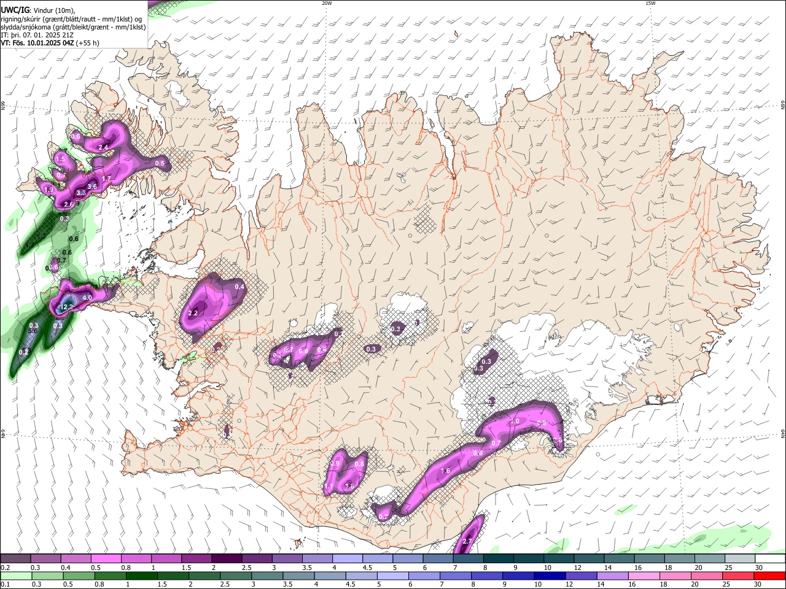This screenshot has height=589, width=786.
Task: Click the 0.4 map value right of 2.2
Action: (x=239, y=287)
